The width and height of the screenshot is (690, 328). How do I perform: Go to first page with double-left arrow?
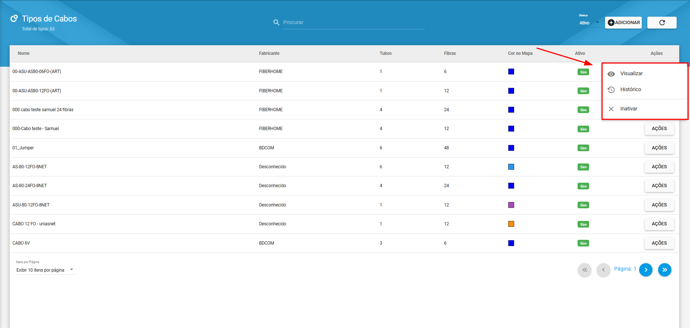585,270
